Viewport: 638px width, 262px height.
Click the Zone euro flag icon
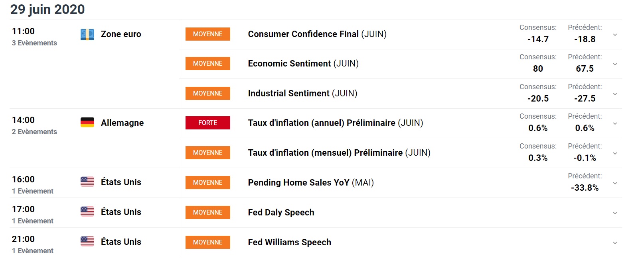[87, 35]
